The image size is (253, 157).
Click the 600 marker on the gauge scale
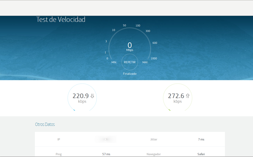point(154,43)
